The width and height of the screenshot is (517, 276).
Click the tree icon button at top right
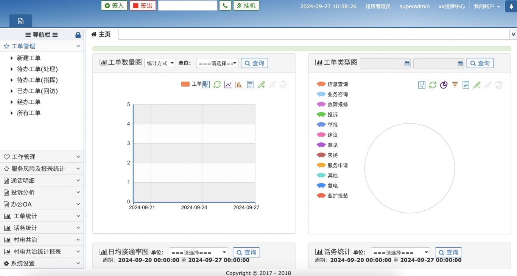click(511, 6)
